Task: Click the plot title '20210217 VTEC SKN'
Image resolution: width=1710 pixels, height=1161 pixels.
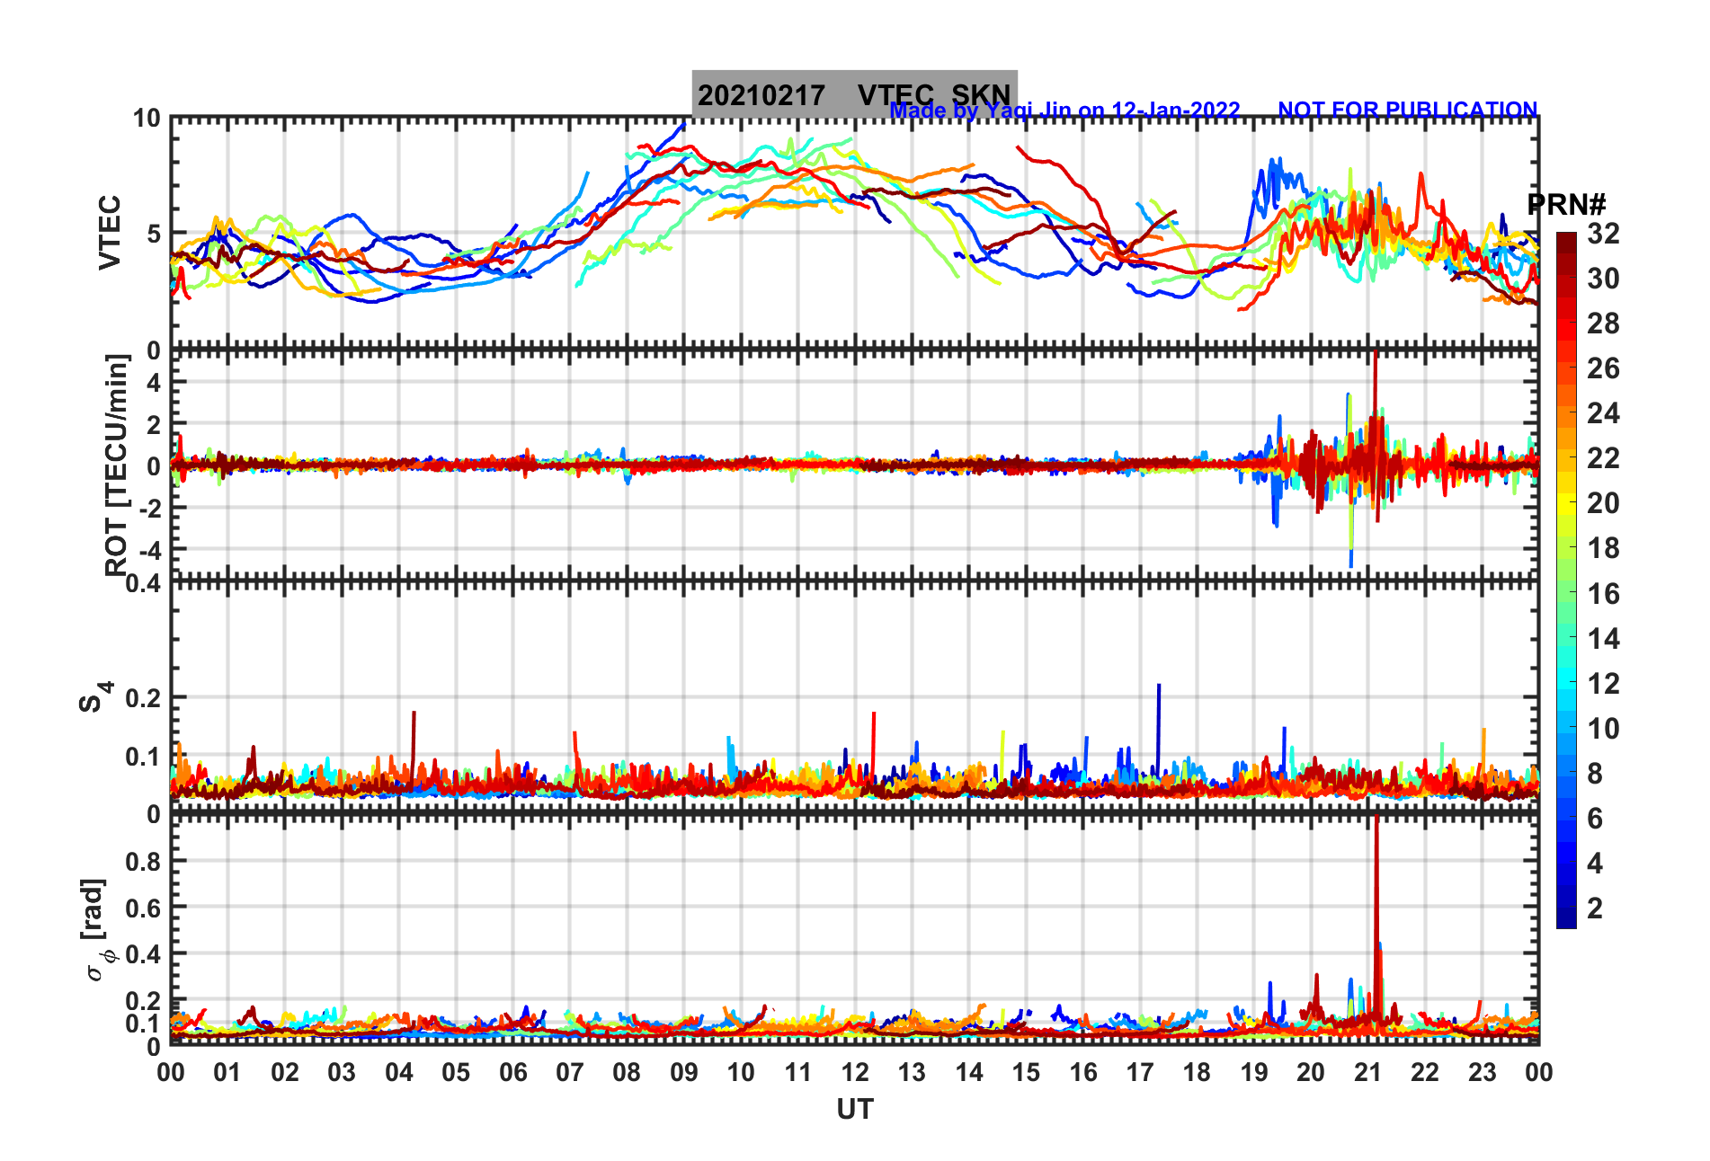Action: (x=854, y=94)
